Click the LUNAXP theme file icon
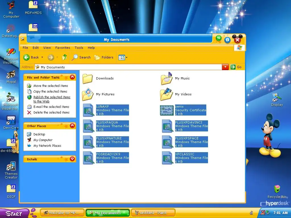291x218 pixels. [88, 110]
